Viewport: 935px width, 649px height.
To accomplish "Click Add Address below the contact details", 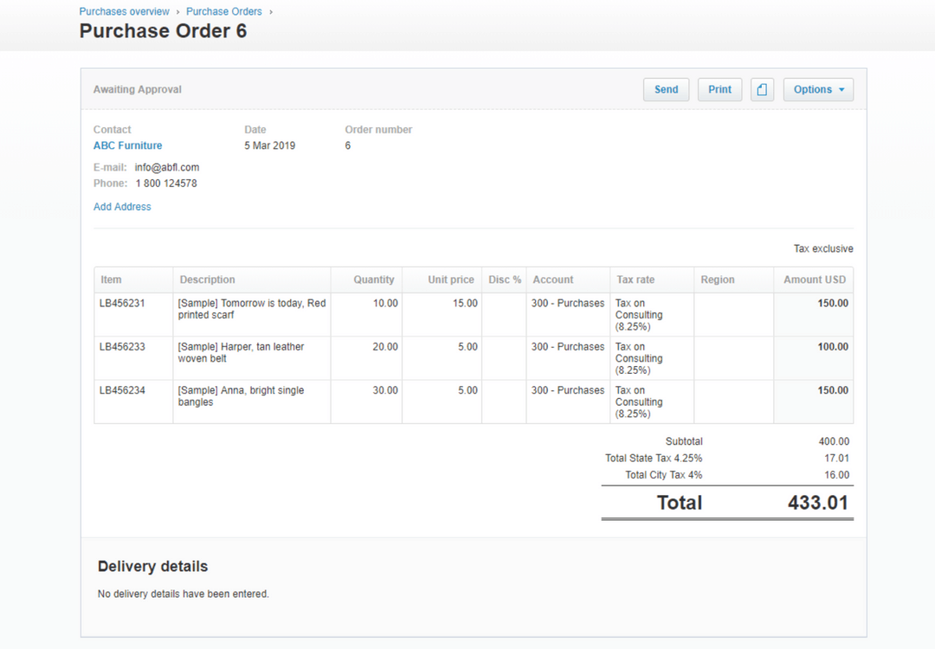I will point(121,207).
